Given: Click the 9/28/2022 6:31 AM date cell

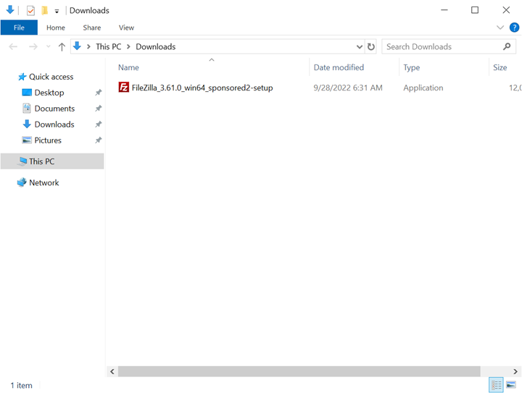Looking at the screenshot, I should [x=348, y=88].
